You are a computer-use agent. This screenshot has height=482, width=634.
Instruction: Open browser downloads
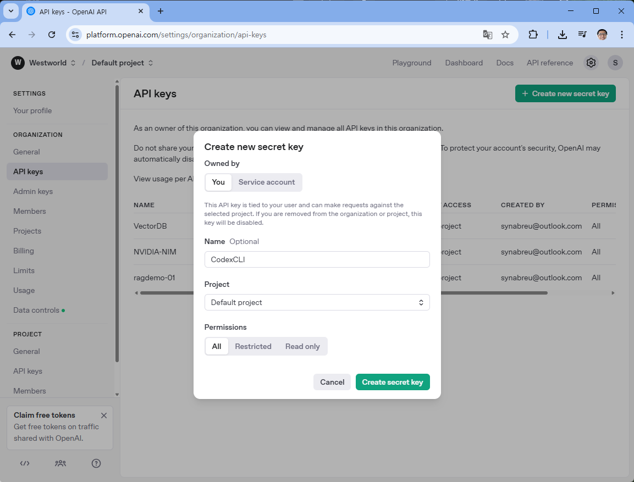click(562, 35)
